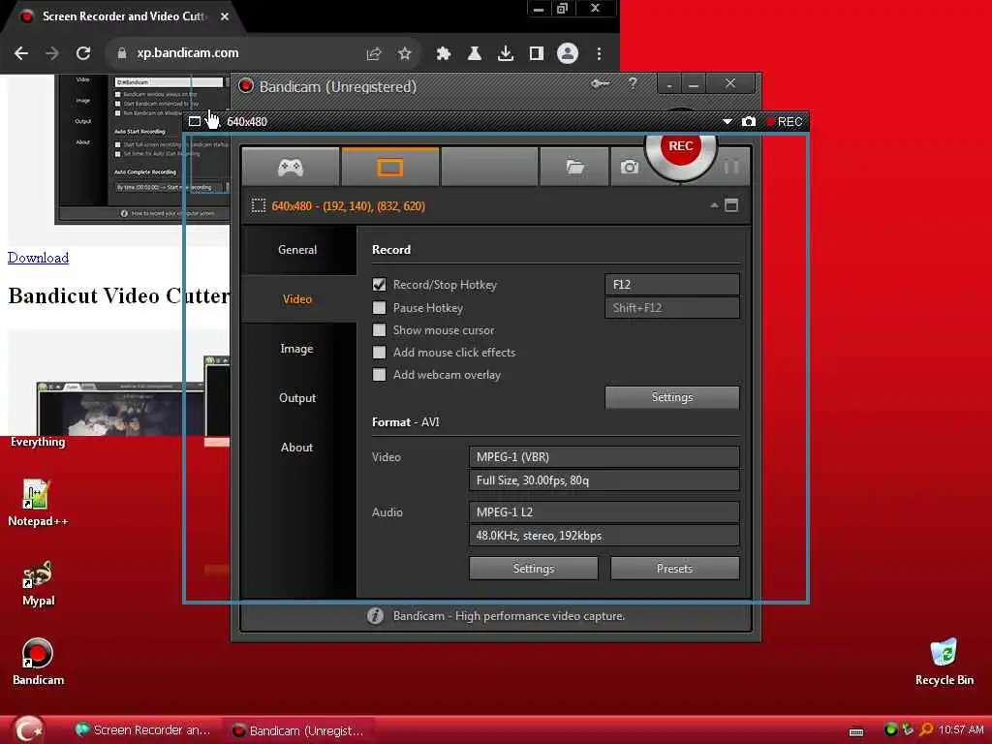Screen dimensions: 992x744
Task: Click the Download link on webpage
Action: point(38,258)
